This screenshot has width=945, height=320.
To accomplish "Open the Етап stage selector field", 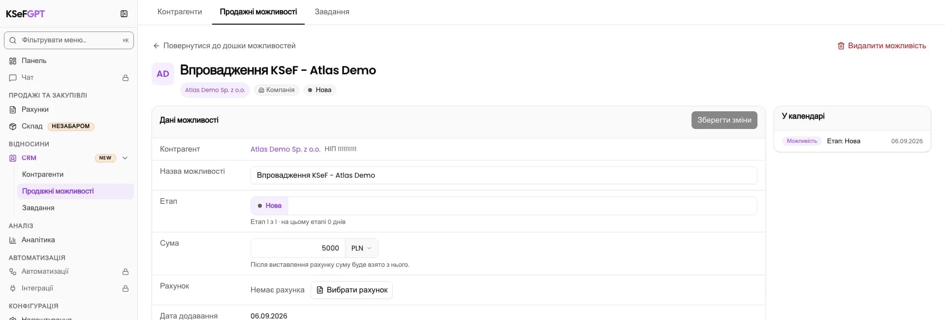I will click(504, 206).
